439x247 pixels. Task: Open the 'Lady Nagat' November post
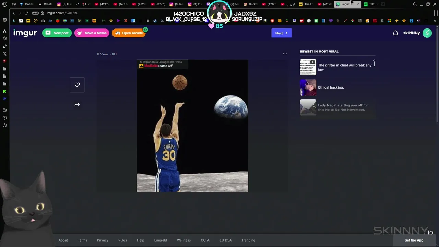click(343, 107)
